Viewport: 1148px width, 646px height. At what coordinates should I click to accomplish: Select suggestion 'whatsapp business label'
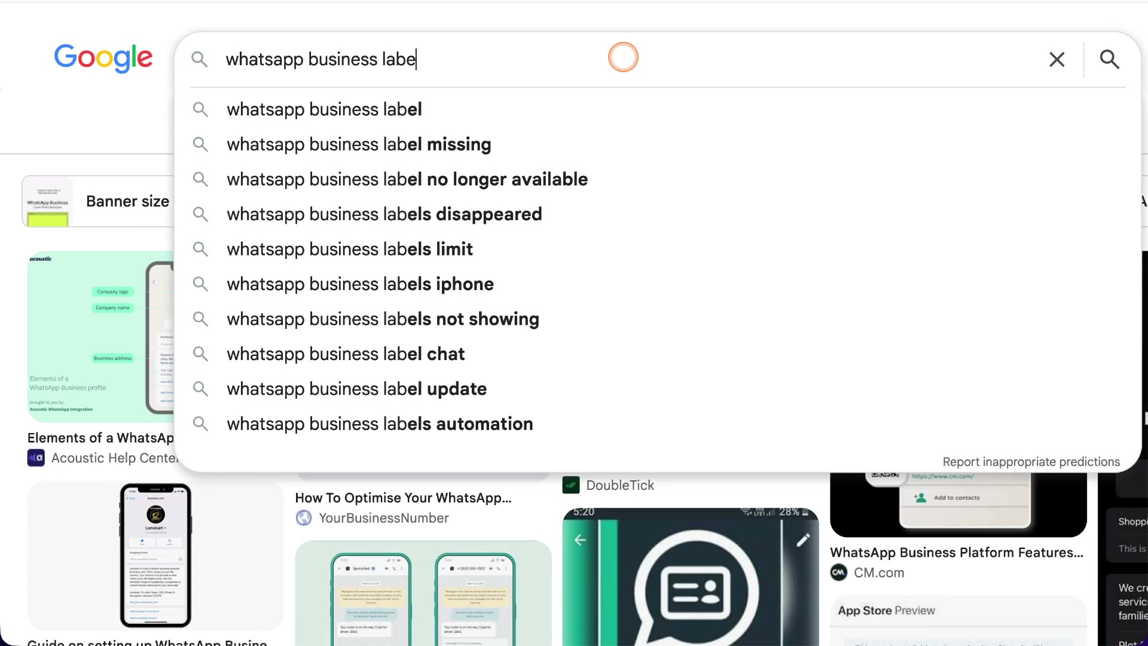(658, 109)
